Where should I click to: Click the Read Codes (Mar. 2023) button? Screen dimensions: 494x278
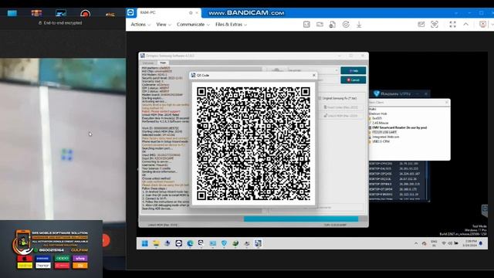(x=341, y=107)
